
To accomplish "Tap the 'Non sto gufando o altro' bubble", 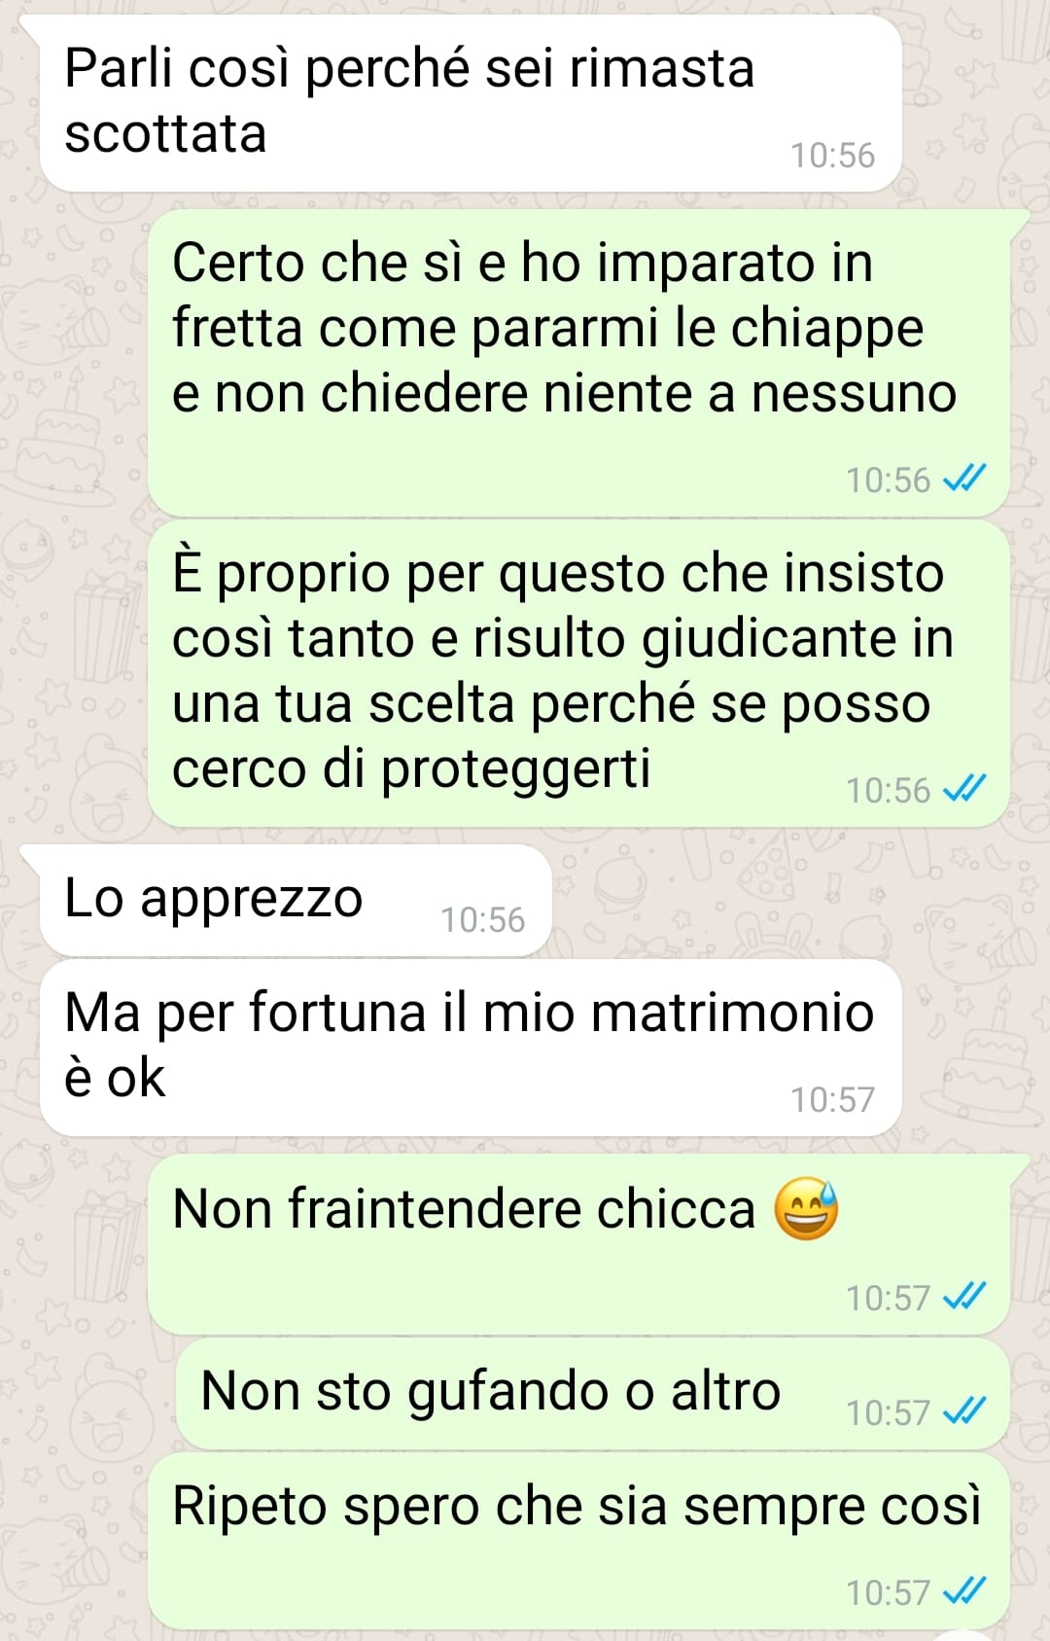I will coord(592,1393).
